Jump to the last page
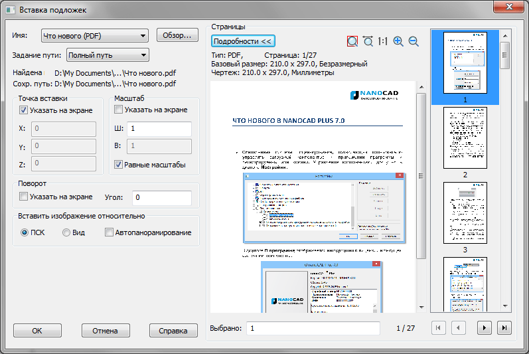 [504, 327]
